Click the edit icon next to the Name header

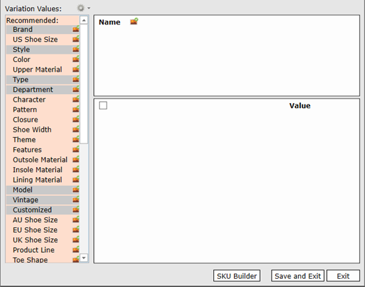[134, 22]
